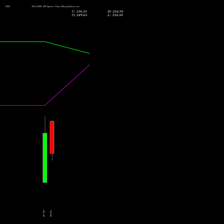Click the green candlestick for 08 Dec
The width and height of the screenshot is (224, 224).
click(x=45, y=158)
